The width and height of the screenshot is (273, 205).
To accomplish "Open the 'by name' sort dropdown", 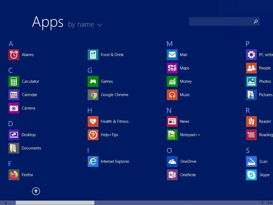I will click(85, 24).
